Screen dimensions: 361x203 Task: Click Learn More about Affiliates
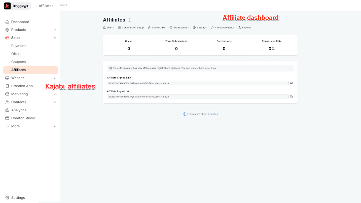pos(200,114)
